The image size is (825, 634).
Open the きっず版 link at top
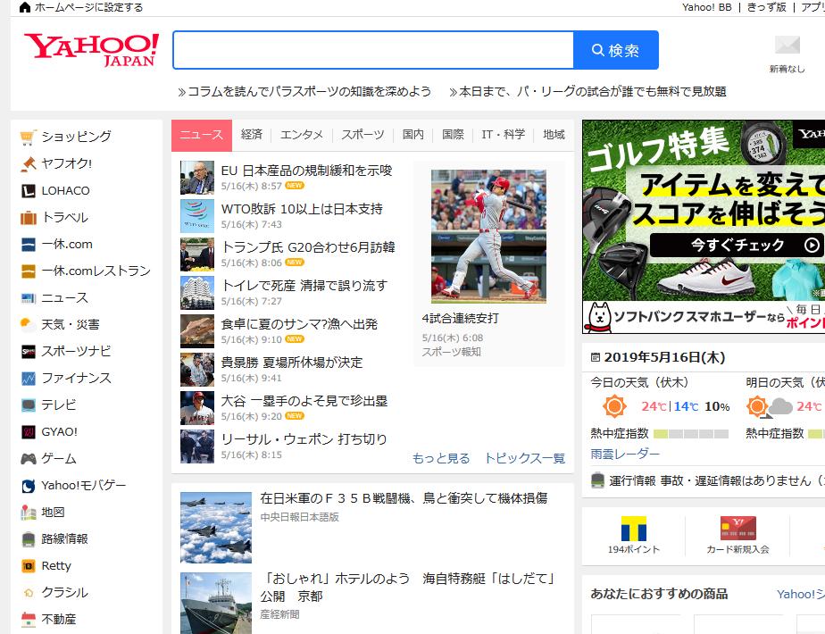767,7
